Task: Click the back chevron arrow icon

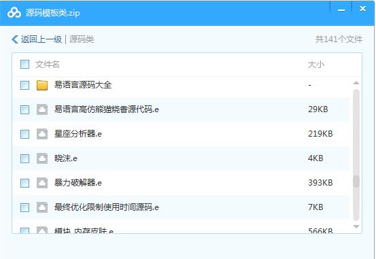Action: tap(15, 39)
